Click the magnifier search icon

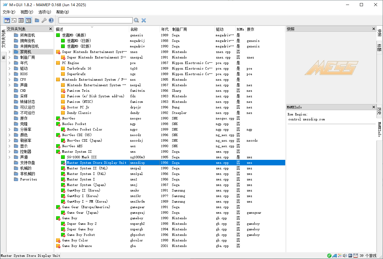pyautogui.click(x=136, y=20)
